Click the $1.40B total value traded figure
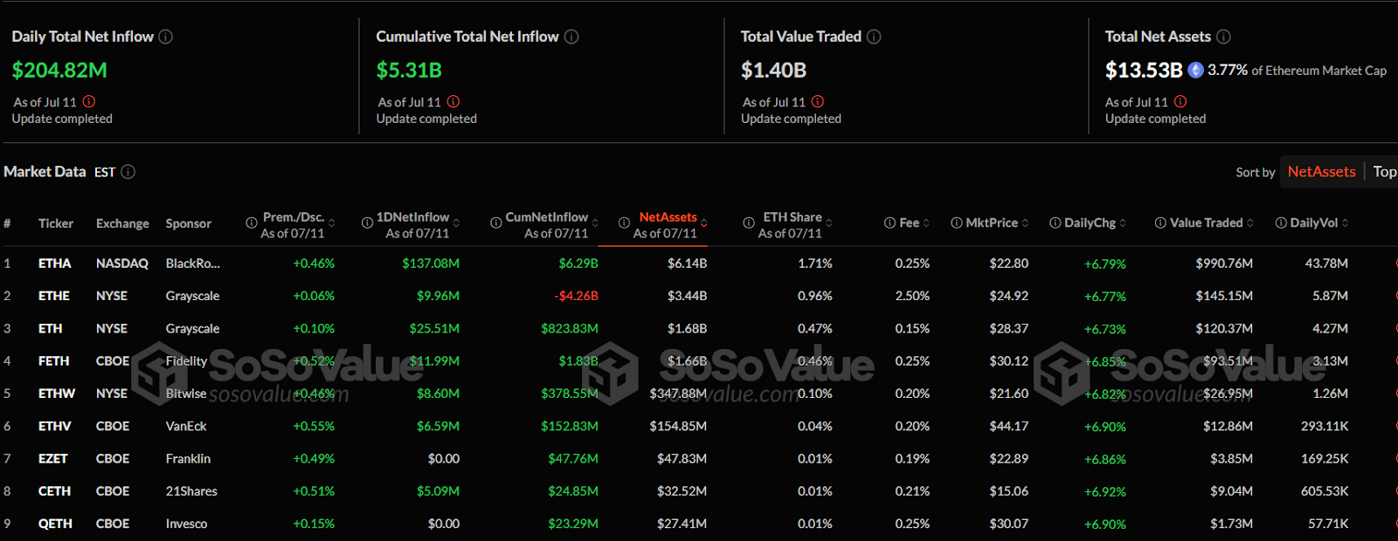This screenshot has width=1398, height=541. (x=773, y=70)
